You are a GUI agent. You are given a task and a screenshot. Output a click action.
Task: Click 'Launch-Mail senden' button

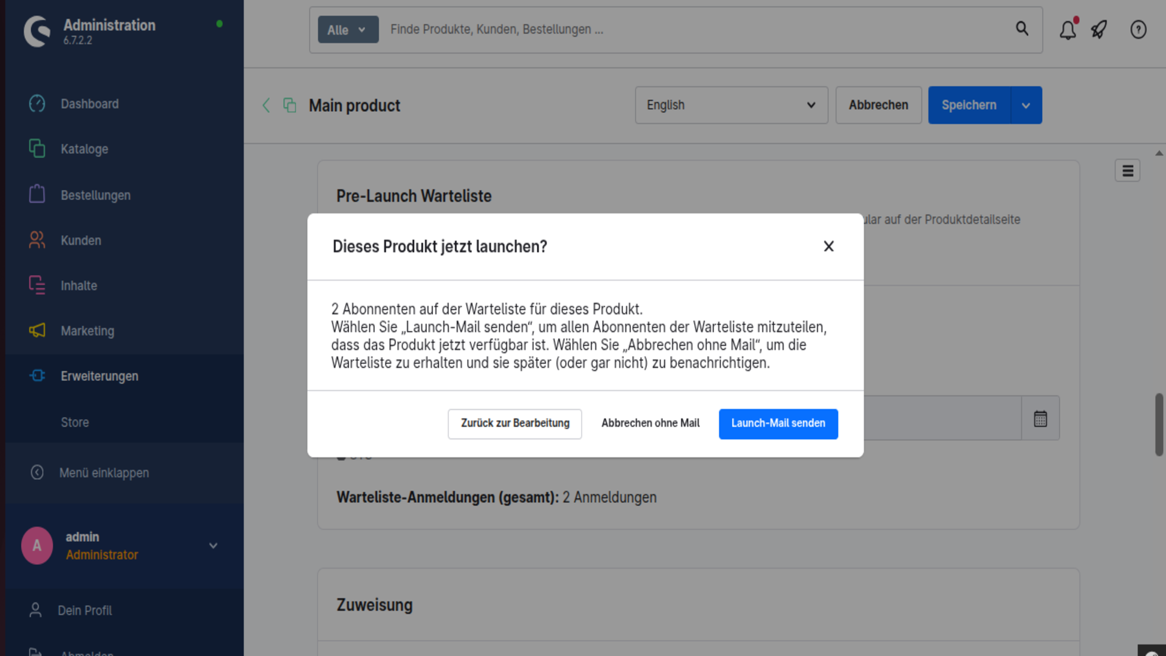coord(778,423)
